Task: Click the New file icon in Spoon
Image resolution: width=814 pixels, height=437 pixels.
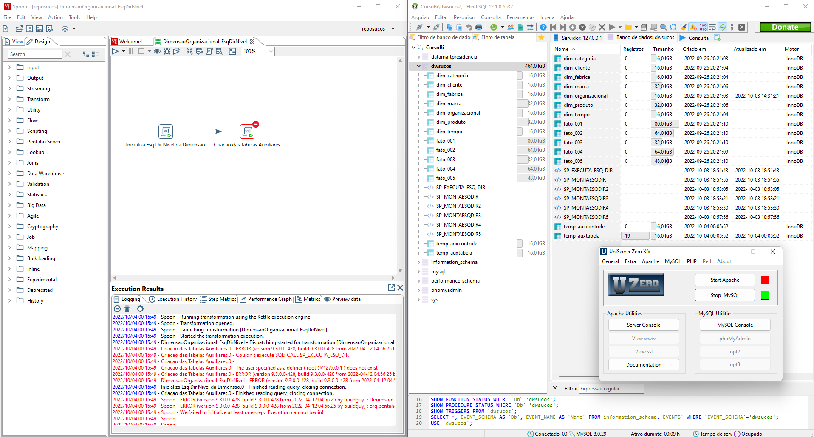Action: pyautogui.click(x=6, y=29)
